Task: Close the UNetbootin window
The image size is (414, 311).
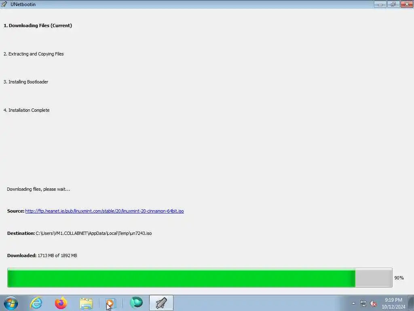Action: pos(407,4)
